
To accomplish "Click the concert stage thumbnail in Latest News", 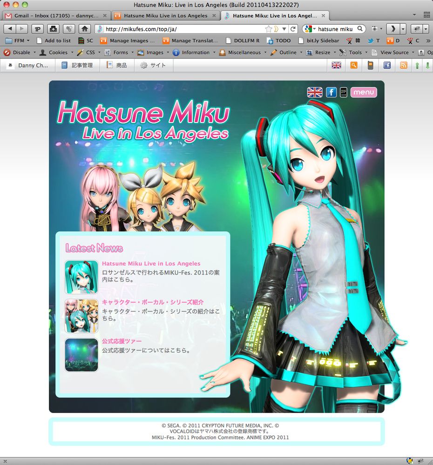I will tap(81, 355).
